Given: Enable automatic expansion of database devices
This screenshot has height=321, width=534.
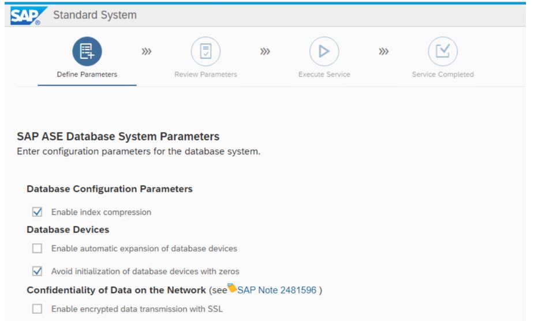Looking at the screenshot, I should (37, 248).
